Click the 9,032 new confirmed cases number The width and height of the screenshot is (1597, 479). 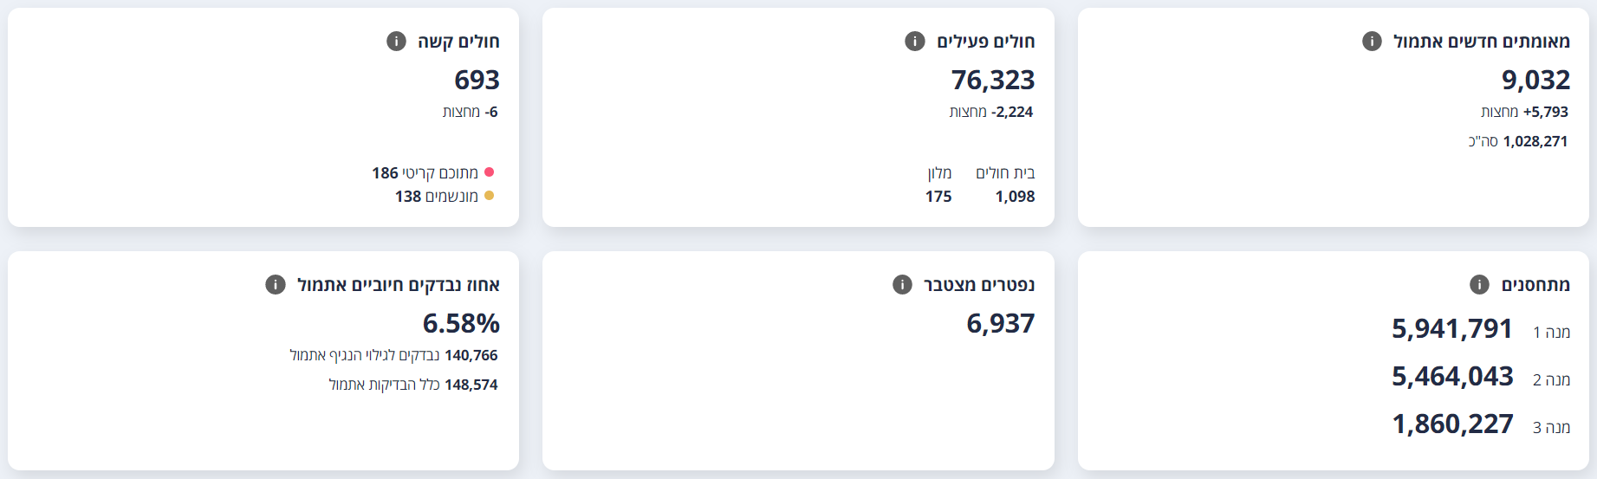pyautogui.click(x=1535, y=80)
